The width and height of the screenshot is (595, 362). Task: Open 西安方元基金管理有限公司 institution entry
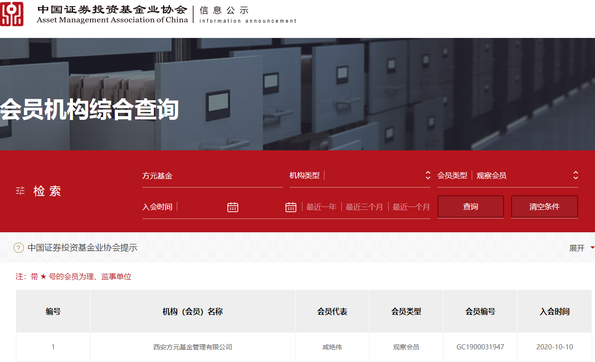tap(193, 347)
